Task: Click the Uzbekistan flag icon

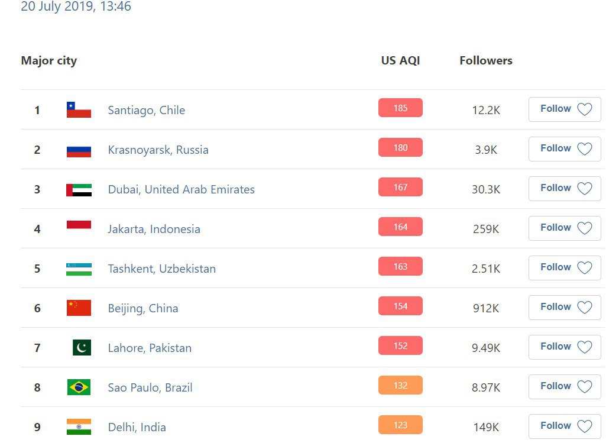Action: tap(79, 269)
